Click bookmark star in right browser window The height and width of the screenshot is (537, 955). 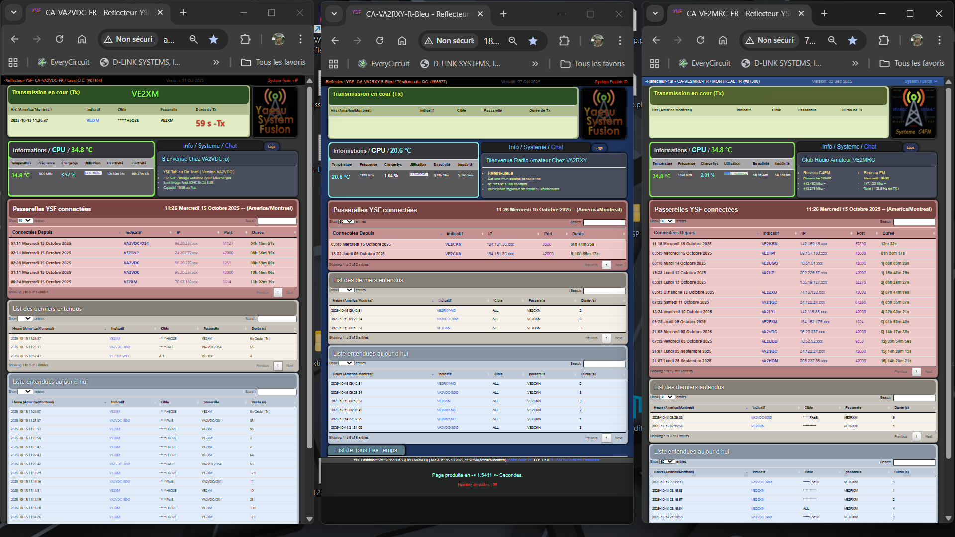852,40
